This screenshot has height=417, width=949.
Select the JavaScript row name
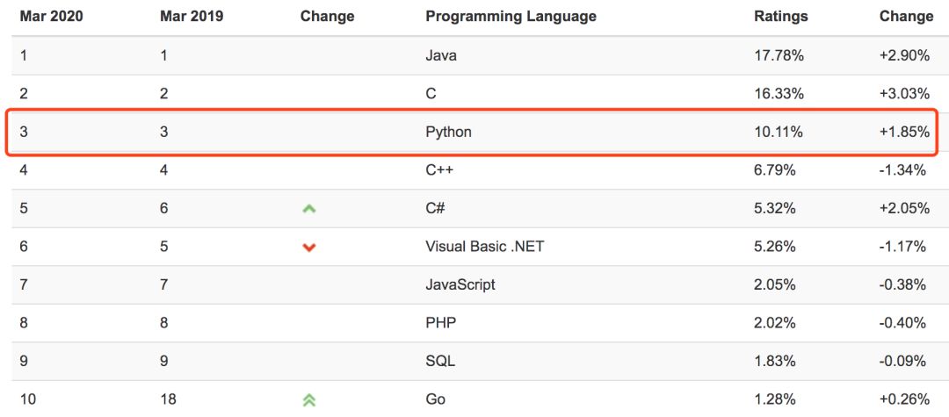pyautogui.click(x=460, y=284)
